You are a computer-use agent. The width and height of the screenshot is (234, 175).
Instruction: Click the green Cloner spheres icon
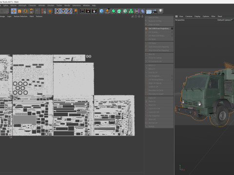(131, 11)
